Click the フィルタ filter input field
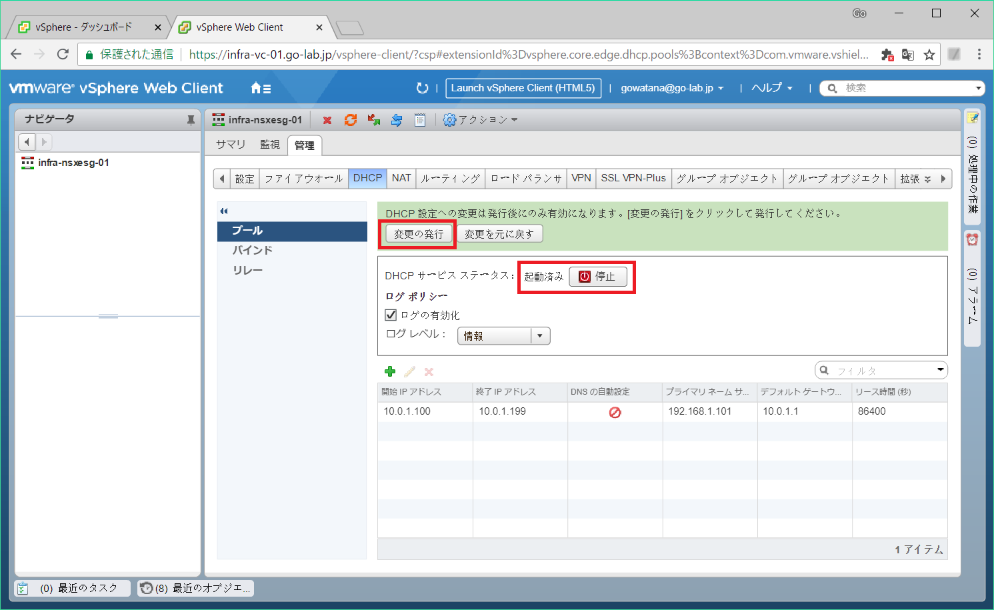994x610 pixels. (881, 370)
